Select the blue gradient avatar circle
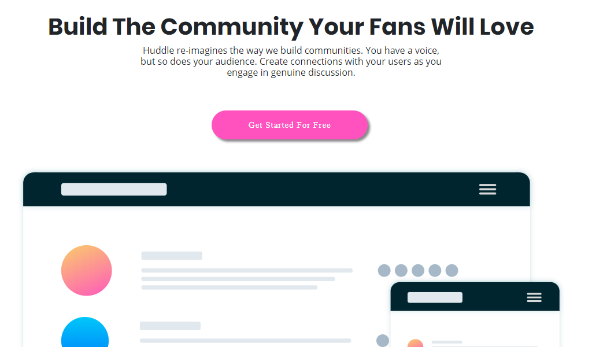The width and height of the screenshot is (592, 347). pyautogui.click(x=85, y=333)
